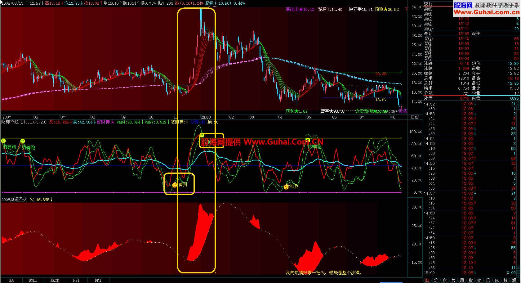Switch to the BOLL indicator tab
This screenshot has width=521, height=283.
(33, 280)
